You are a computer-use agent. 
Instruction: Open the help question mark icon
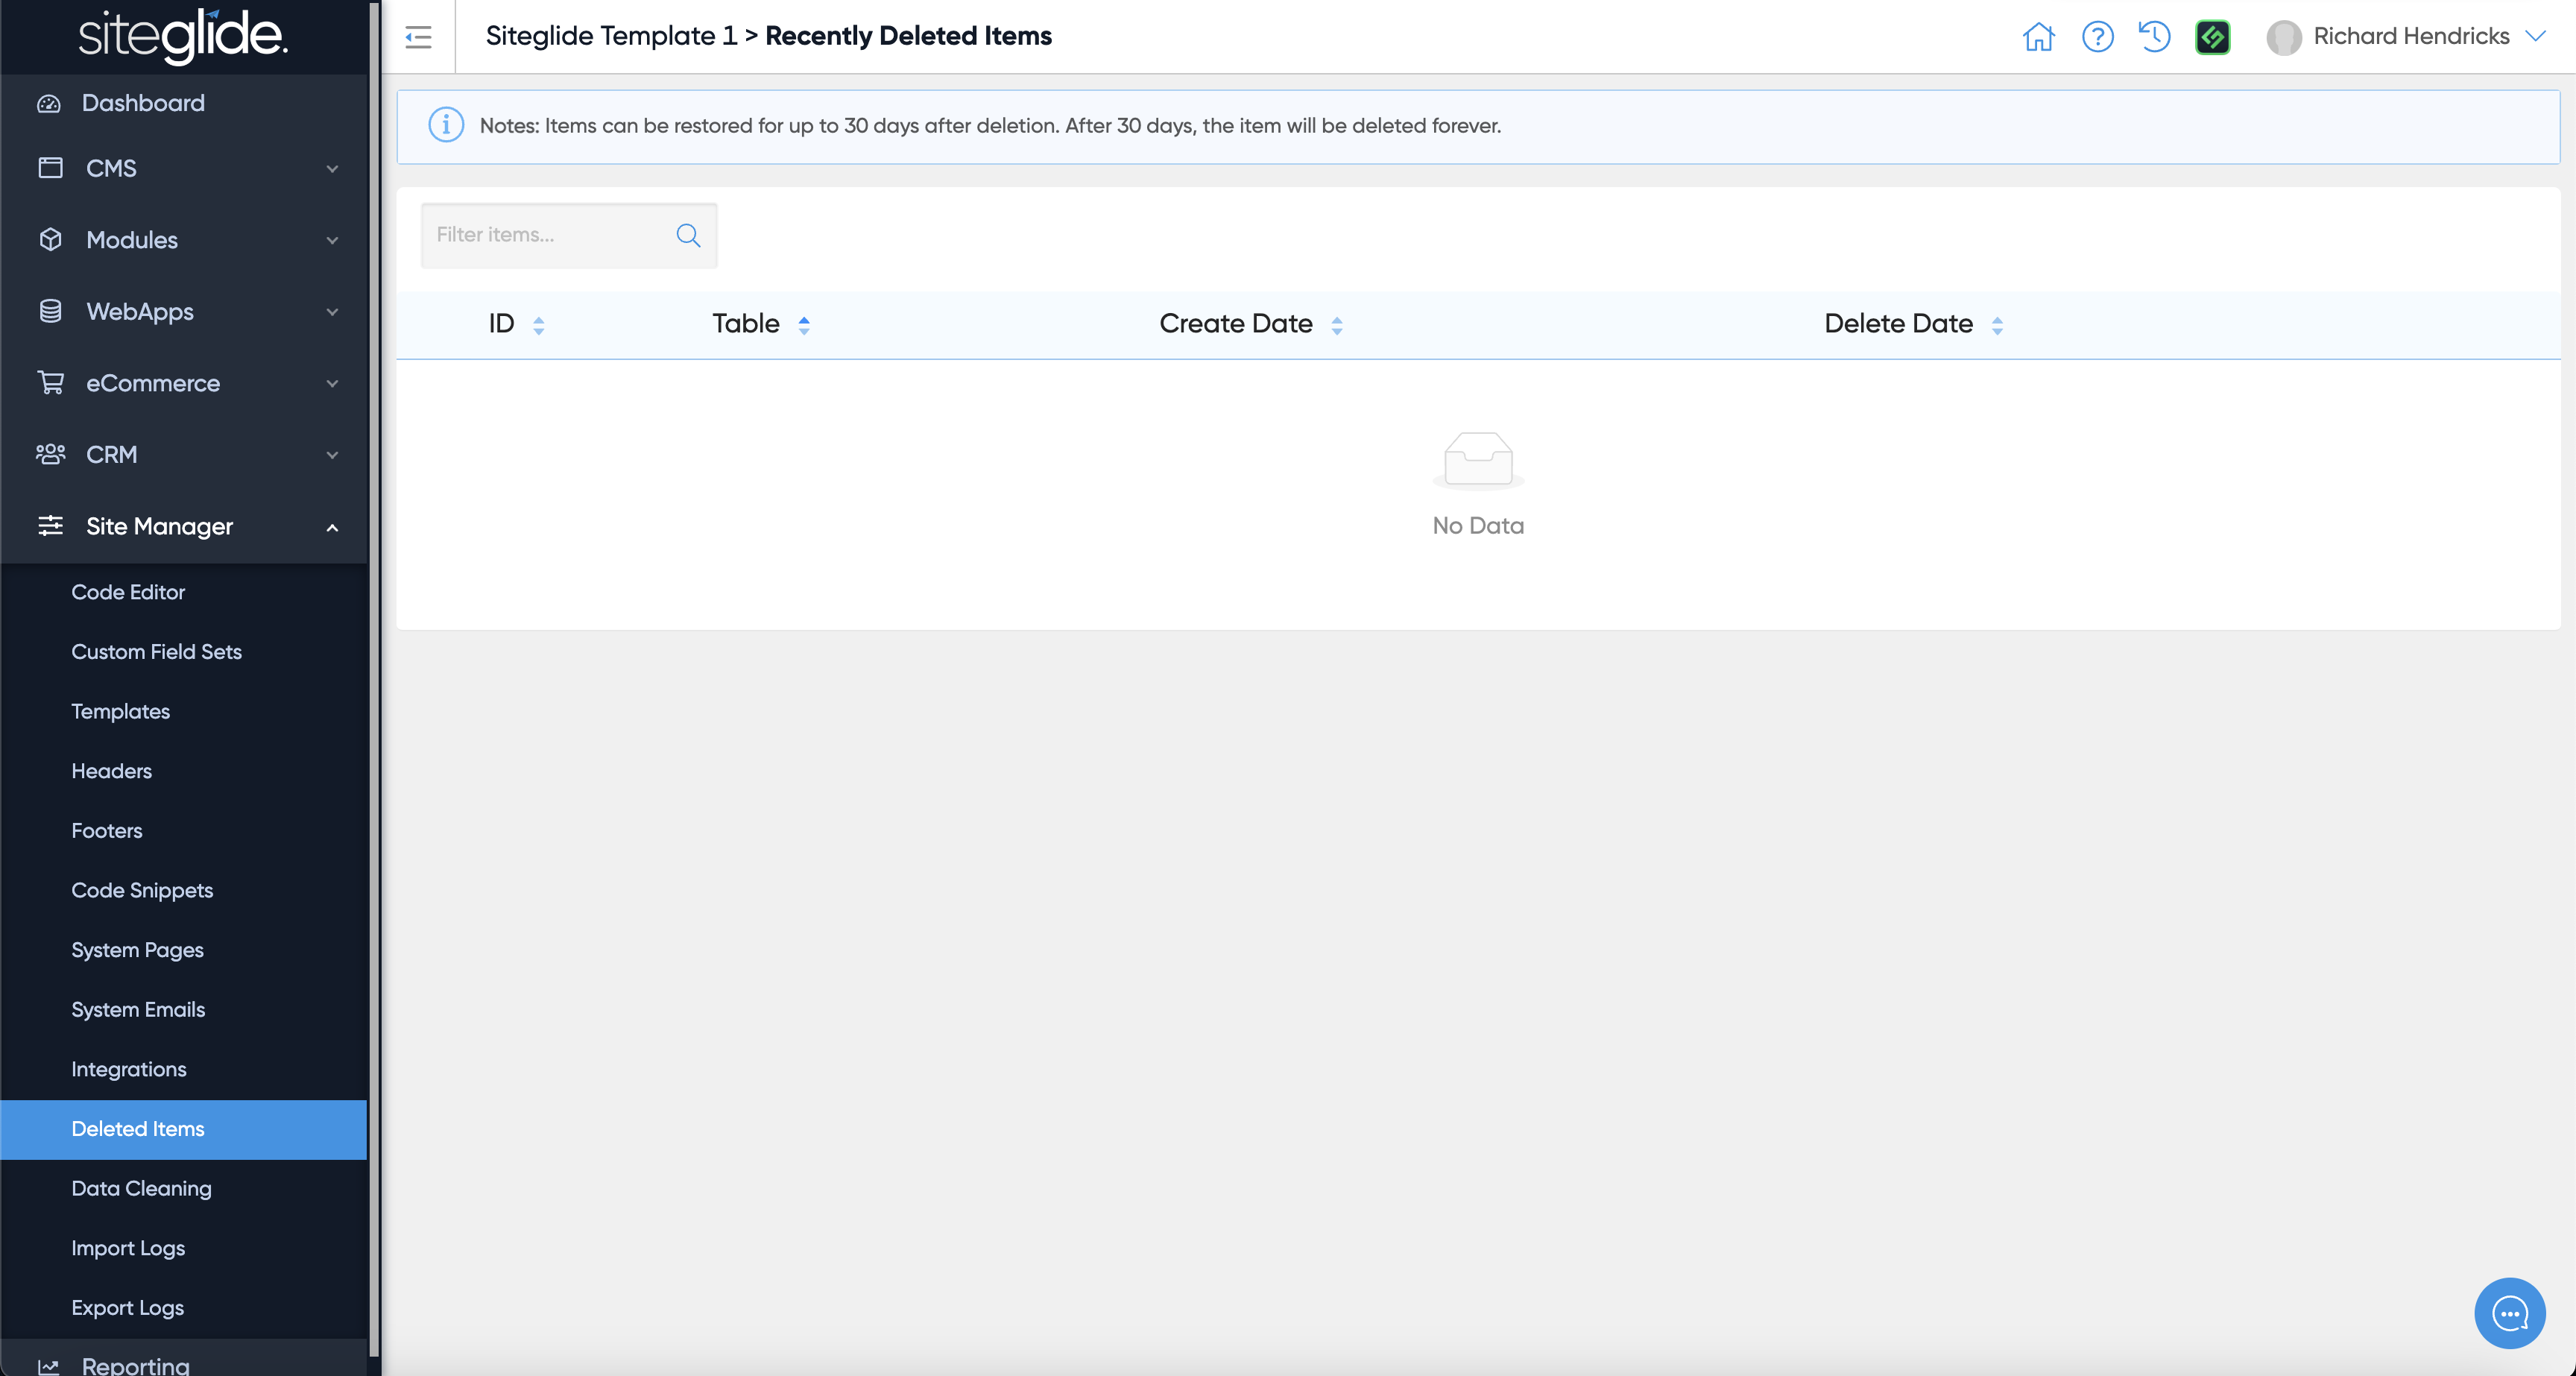(x=2097, y=37)
